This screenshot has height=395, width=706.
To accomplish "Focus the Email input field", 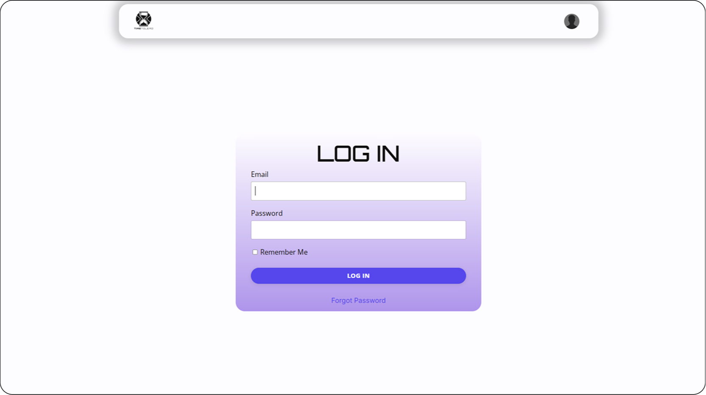I will (x=358, y=191).
